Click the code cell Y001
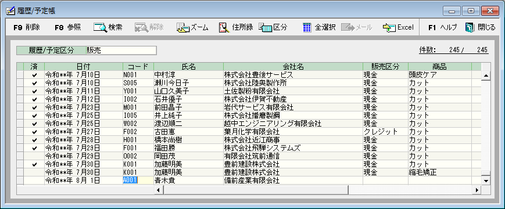 pos(138,91)
